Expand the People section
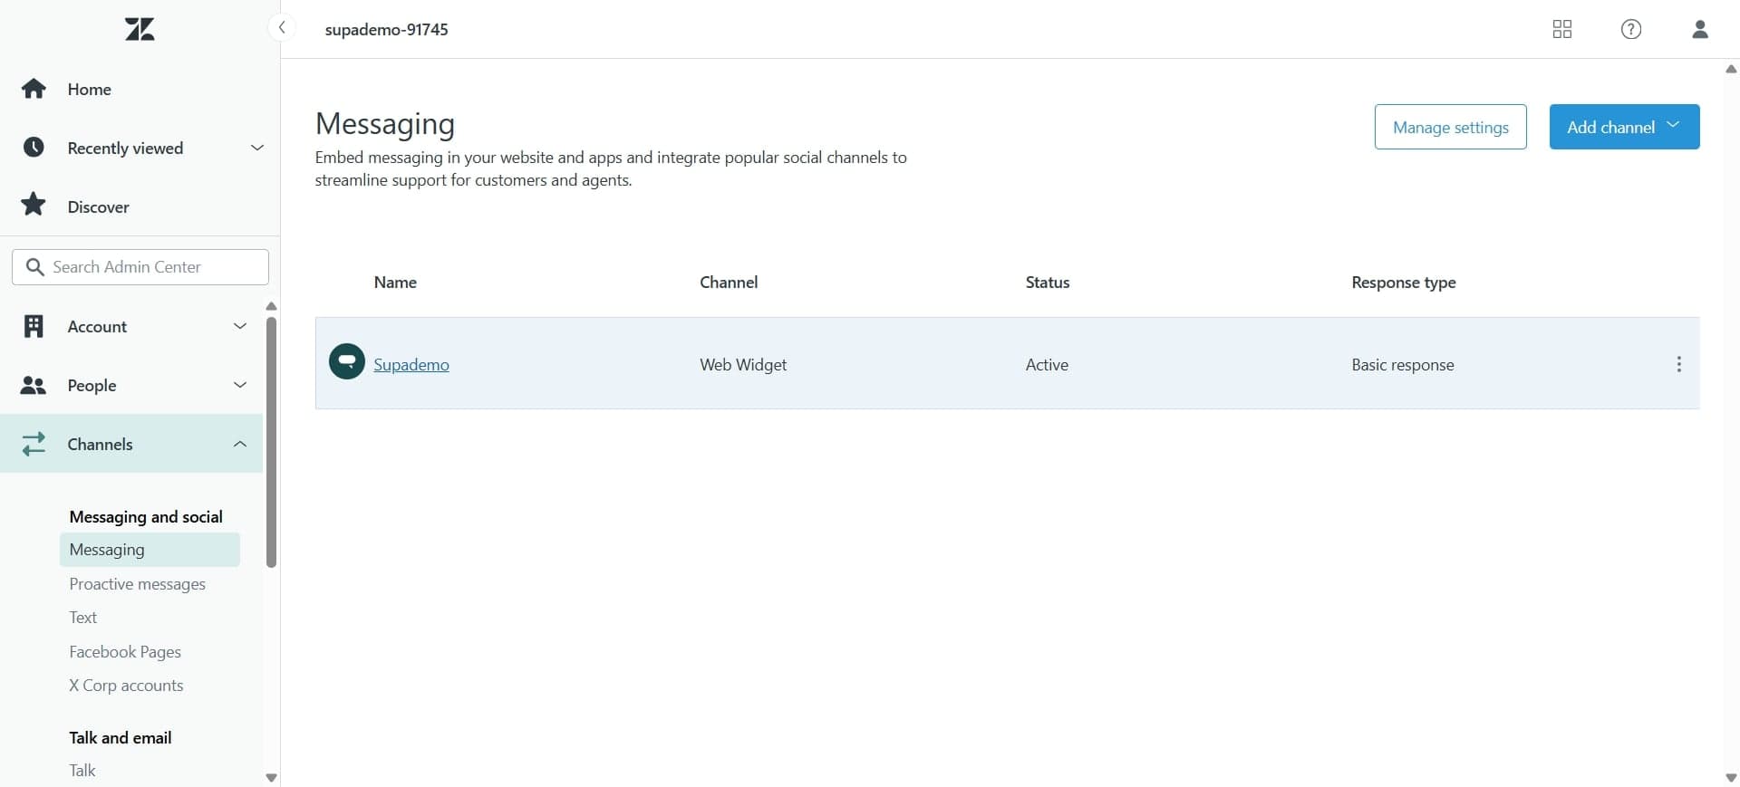Screen dimensions: 1740x787 click(x=239, y=385)
